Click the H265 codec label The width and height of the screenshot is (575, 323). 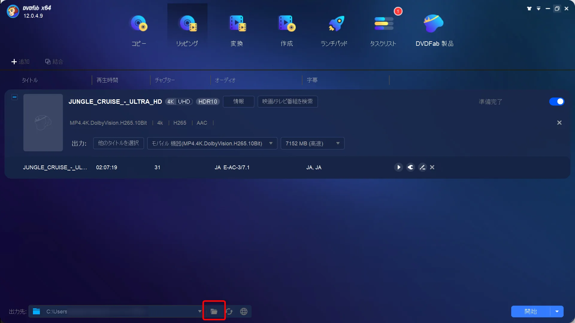(x=180, y=123)
